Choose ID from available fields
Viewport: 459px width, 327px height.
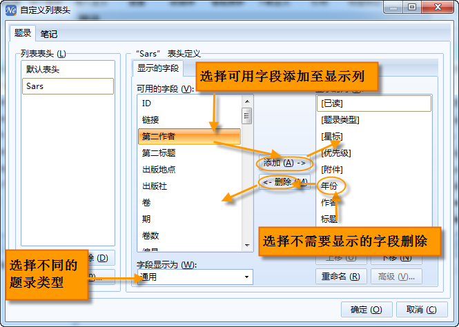click(189, 103)
